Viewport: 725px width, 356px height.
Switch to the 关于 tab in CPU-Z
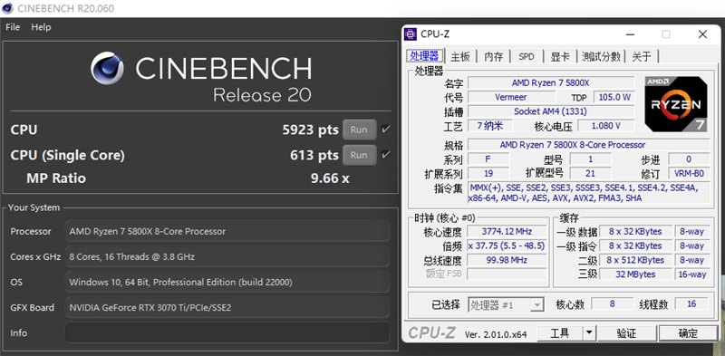pos(642,56)
